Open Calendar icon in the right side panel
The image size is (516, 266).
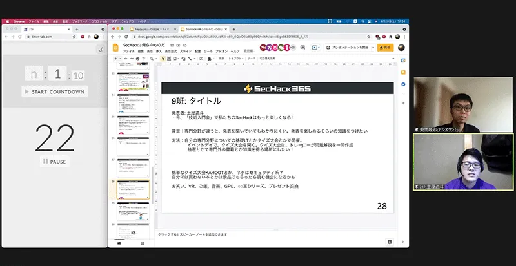click(403, 61)
